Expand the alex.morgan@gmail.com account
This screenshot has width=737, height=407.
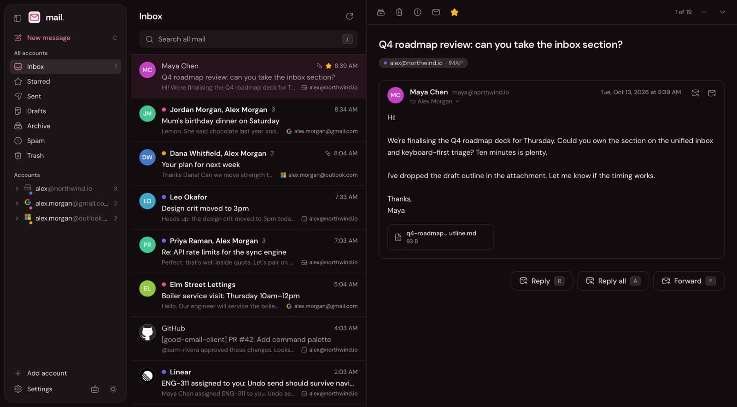(17, 203)
